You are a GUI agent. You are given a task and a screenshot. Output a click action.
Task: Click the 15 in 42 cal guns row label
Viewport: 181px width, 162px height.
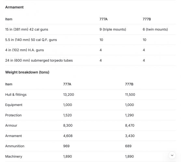(x=27, y=29)
